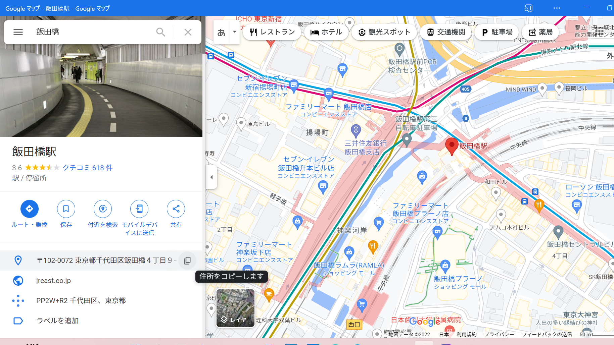Click the 付近を検索 nearby search icon
614x345 pixels.
[x=103, y=209]
